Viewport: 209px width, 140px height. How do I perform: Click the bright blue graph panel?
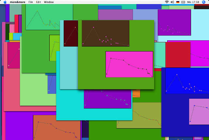pyautogui.click(x=187, y=81)
